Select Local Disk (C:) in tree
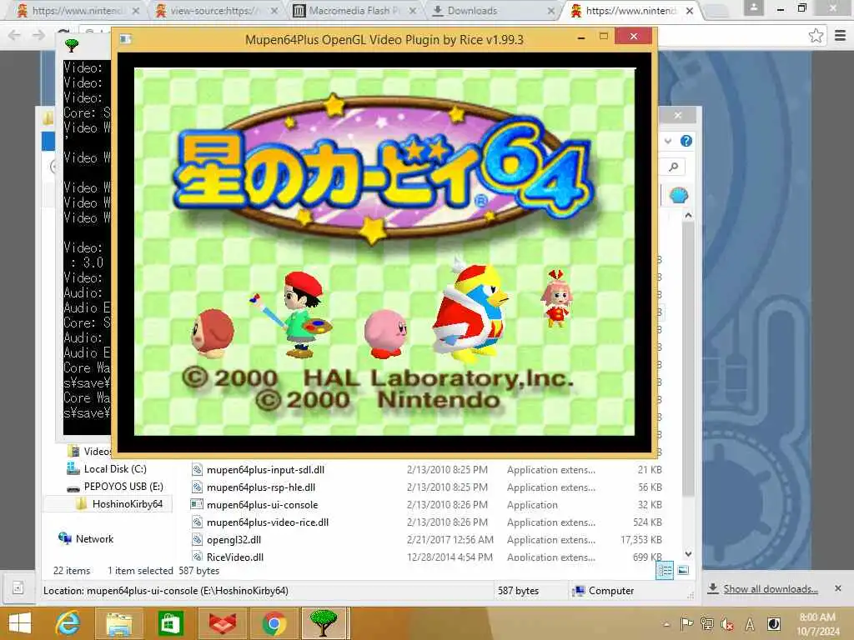Screen dimensions: 854x640 (x=115, y=469)
